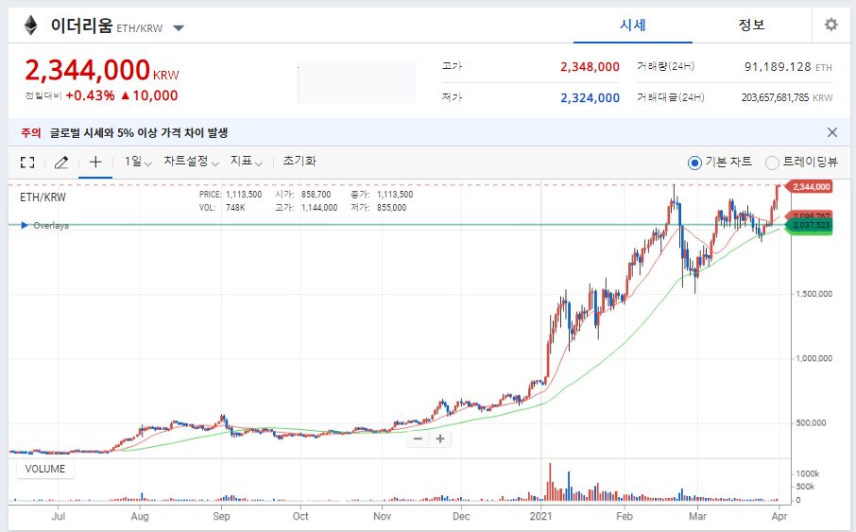Click the ETH/KRW chart label
Screen dimensions: 856x532
(x=43, y=197)
